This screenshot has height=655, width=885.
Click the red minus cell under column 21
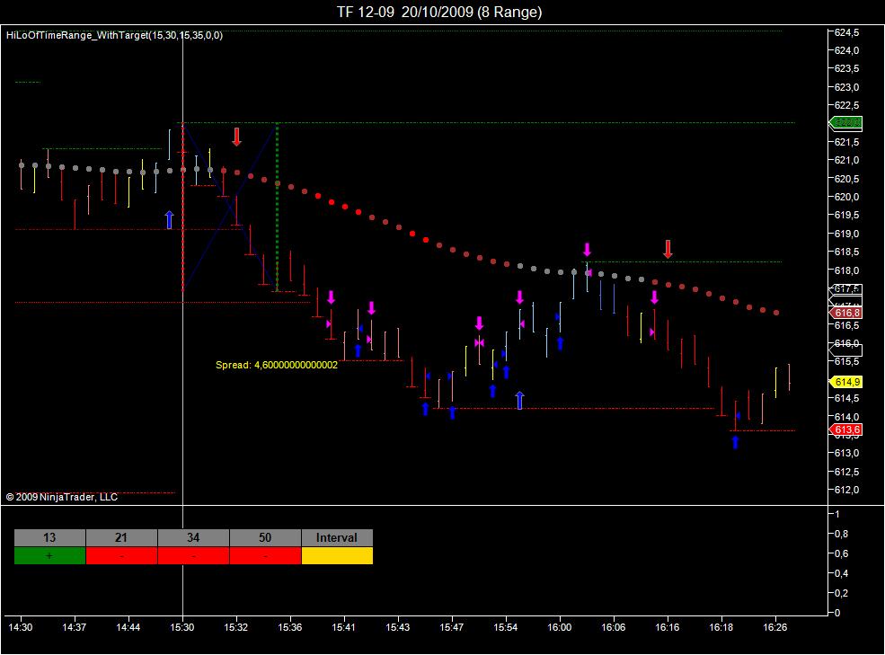pos(121,555)
